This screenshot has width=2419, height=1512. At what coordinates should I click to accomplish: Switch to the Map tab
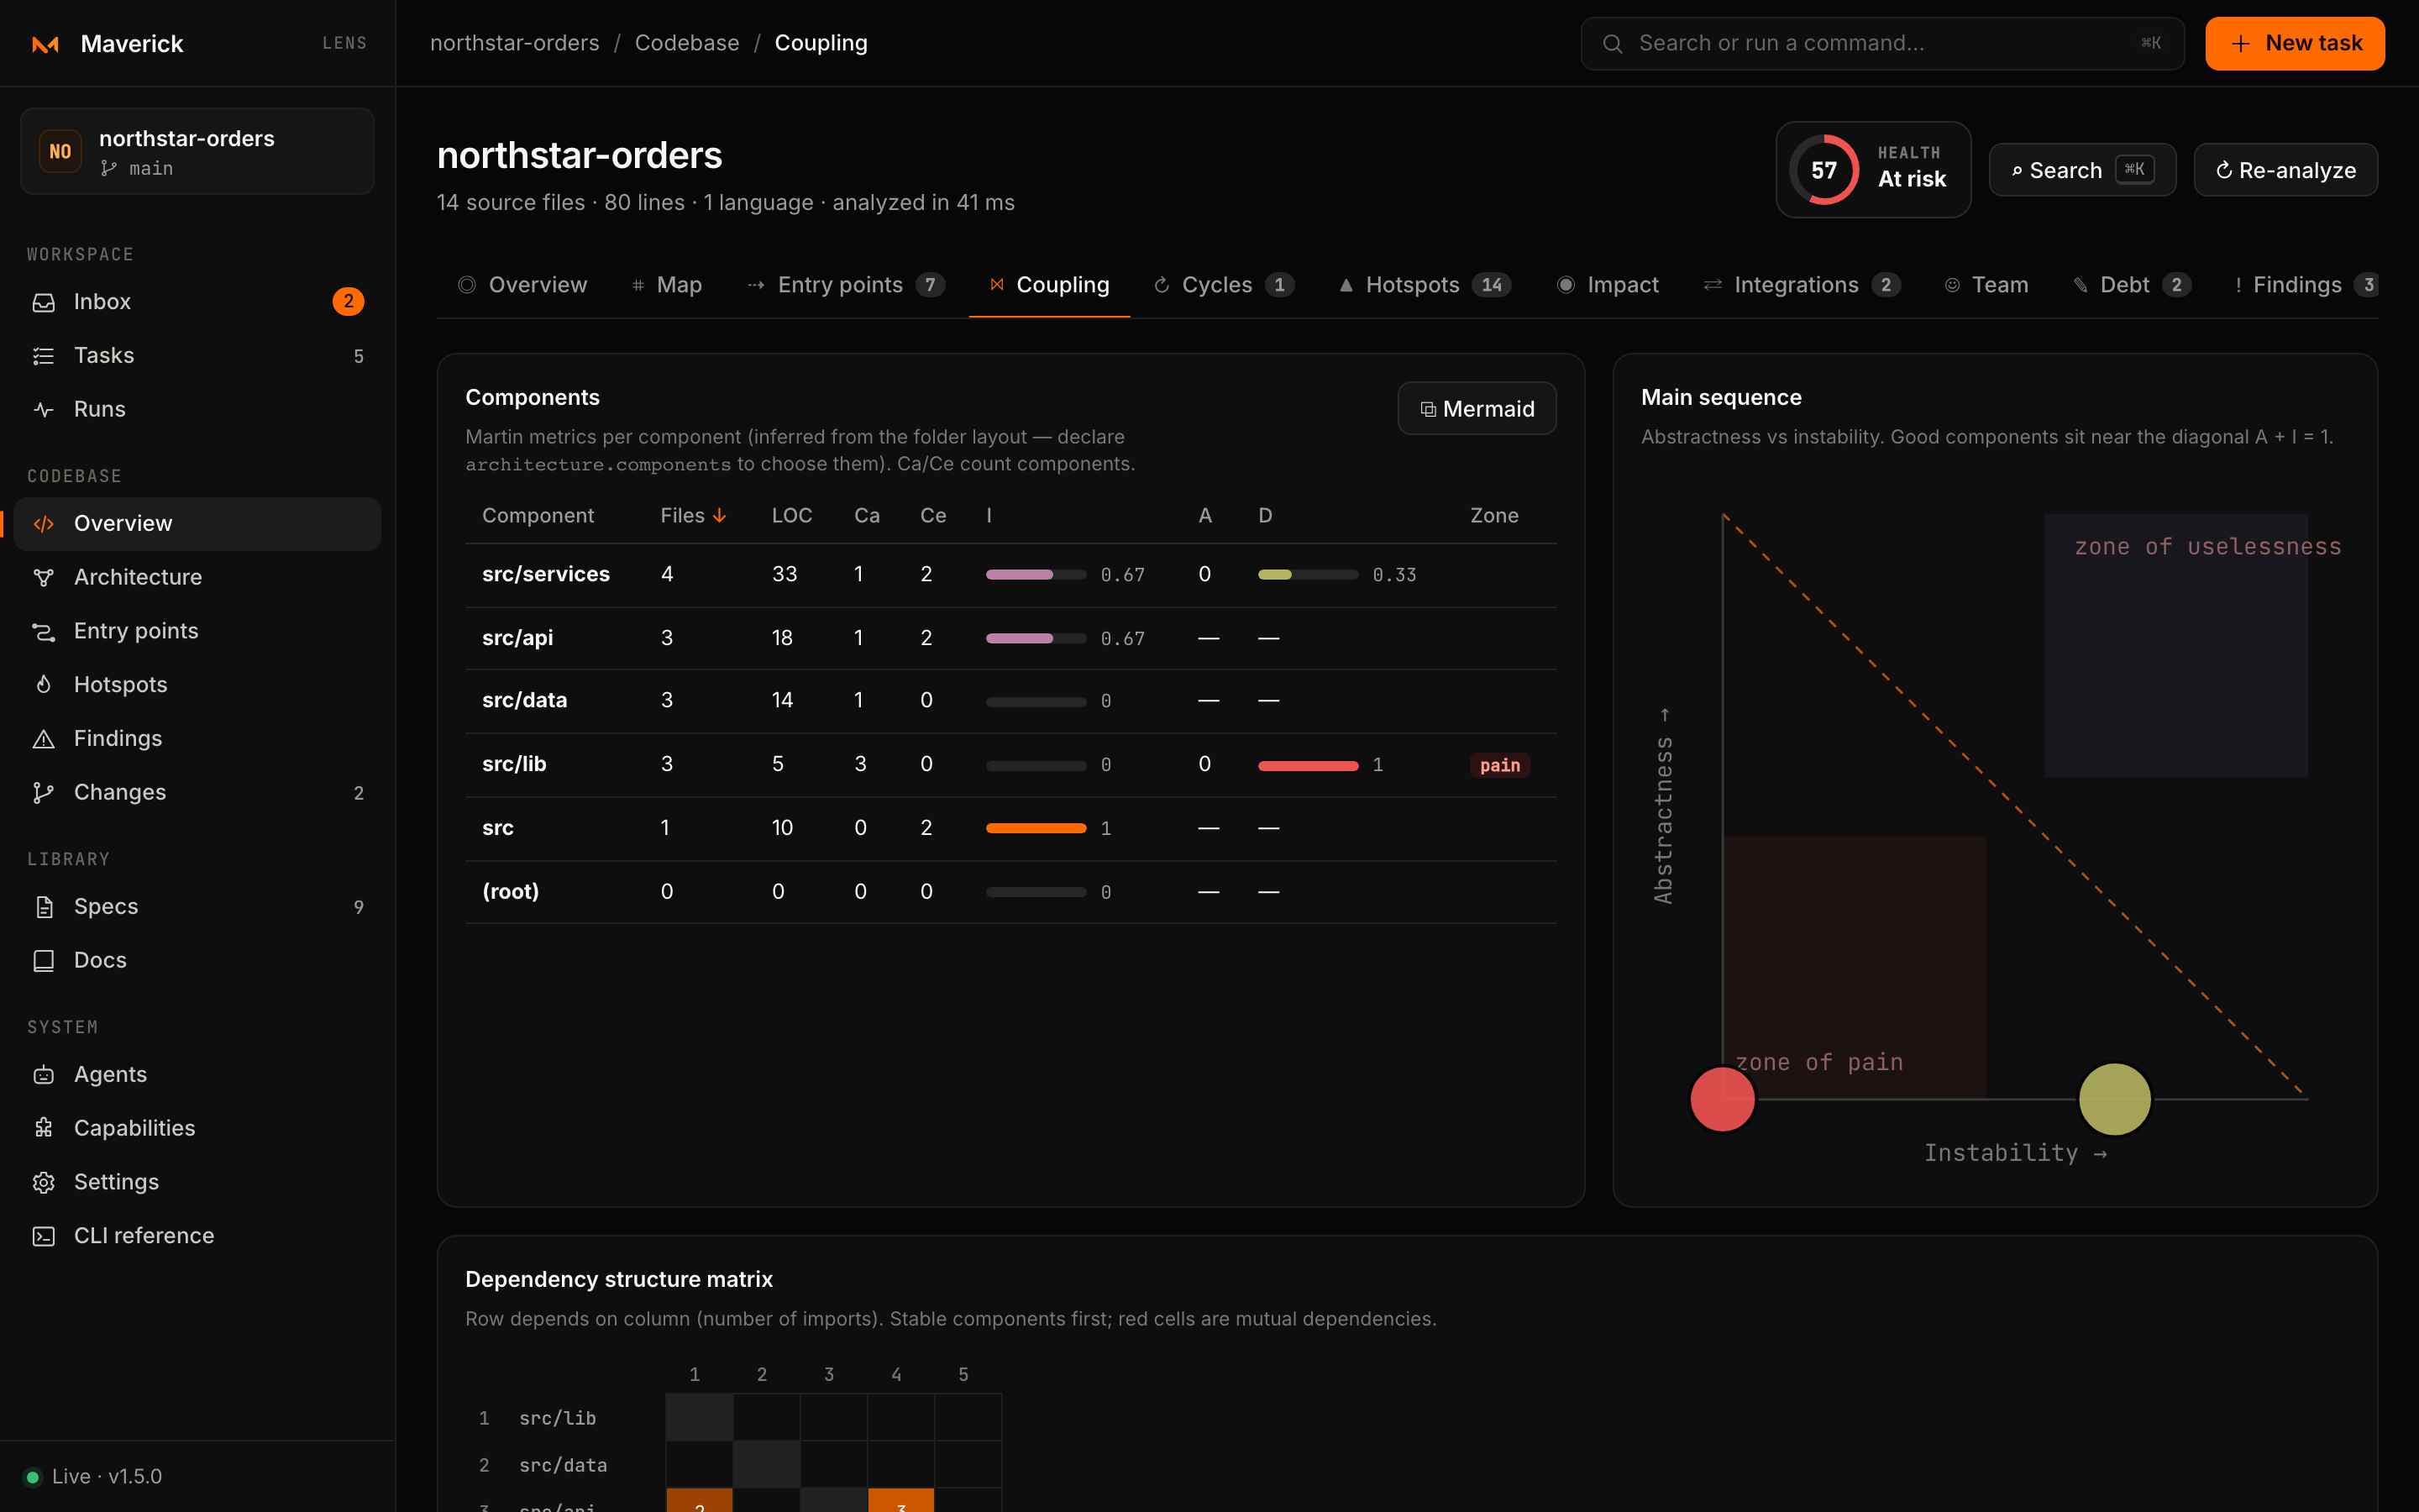667,285
